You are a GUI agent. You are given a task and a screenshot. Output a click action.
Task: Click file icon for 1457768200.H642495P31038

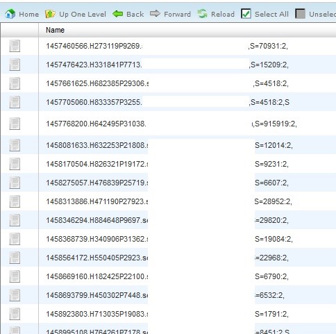(15, 124)
